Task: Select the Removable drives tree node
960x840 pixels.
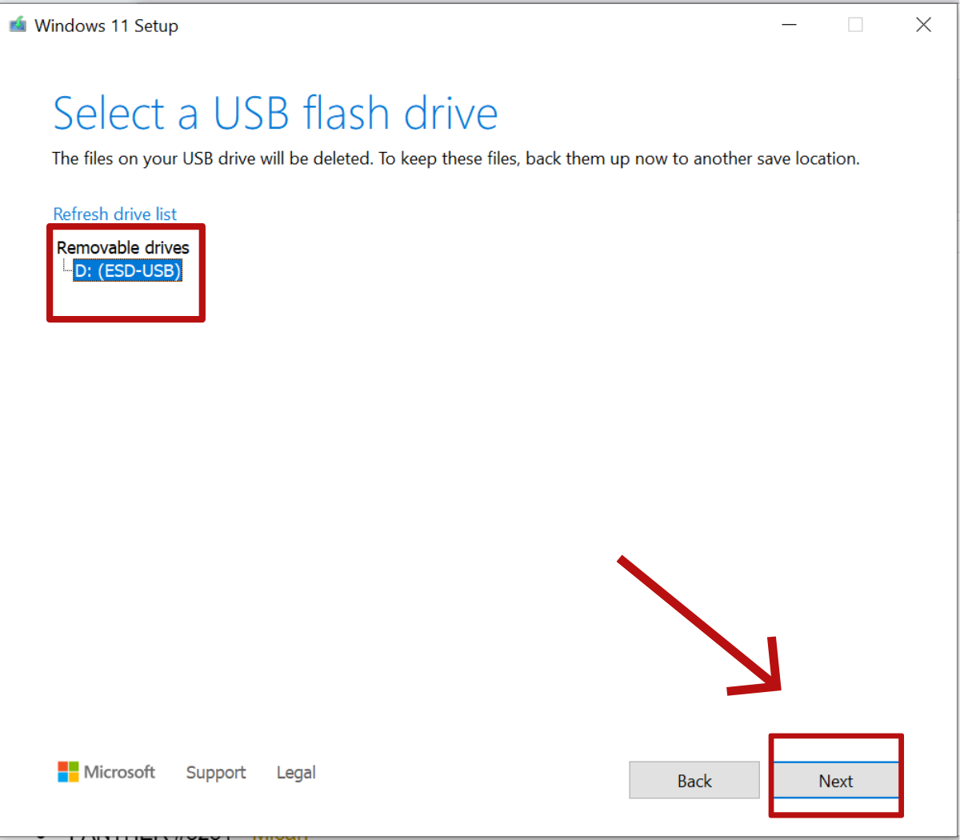Action: coord(123,248)
